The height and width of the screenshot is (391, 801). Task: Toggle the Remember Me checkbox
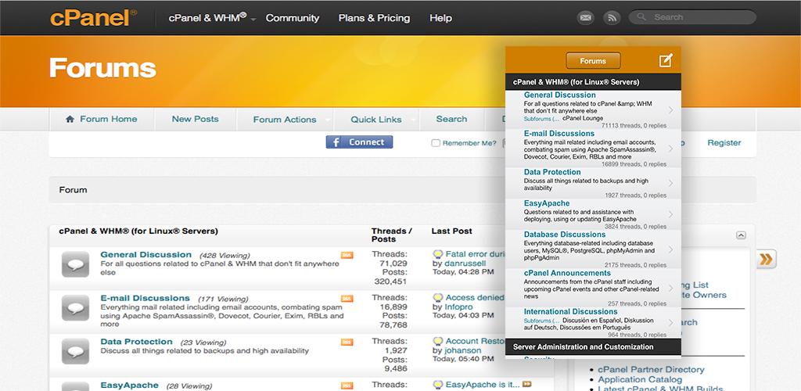pyautogui.click(x=436, y=143)
